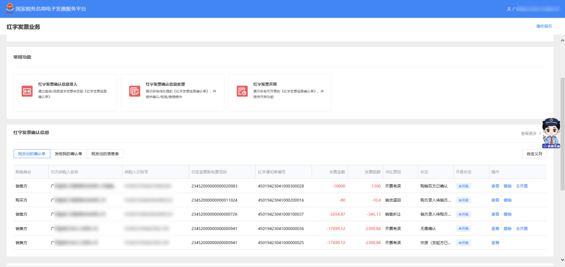Switch to 我发出的确认单 tab
Image resolution: width=565 pixels, height=267 pixels.
coord(32,154)
